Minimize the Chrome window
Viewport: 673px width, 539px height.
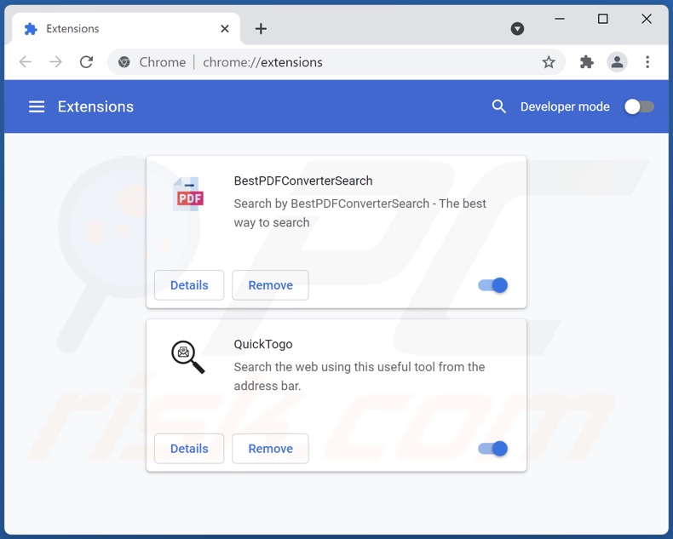pos(559,19)
